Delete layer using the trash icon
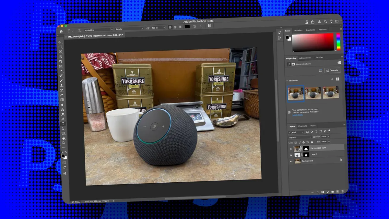The image size is (389, 219). (x=343, y=192)
